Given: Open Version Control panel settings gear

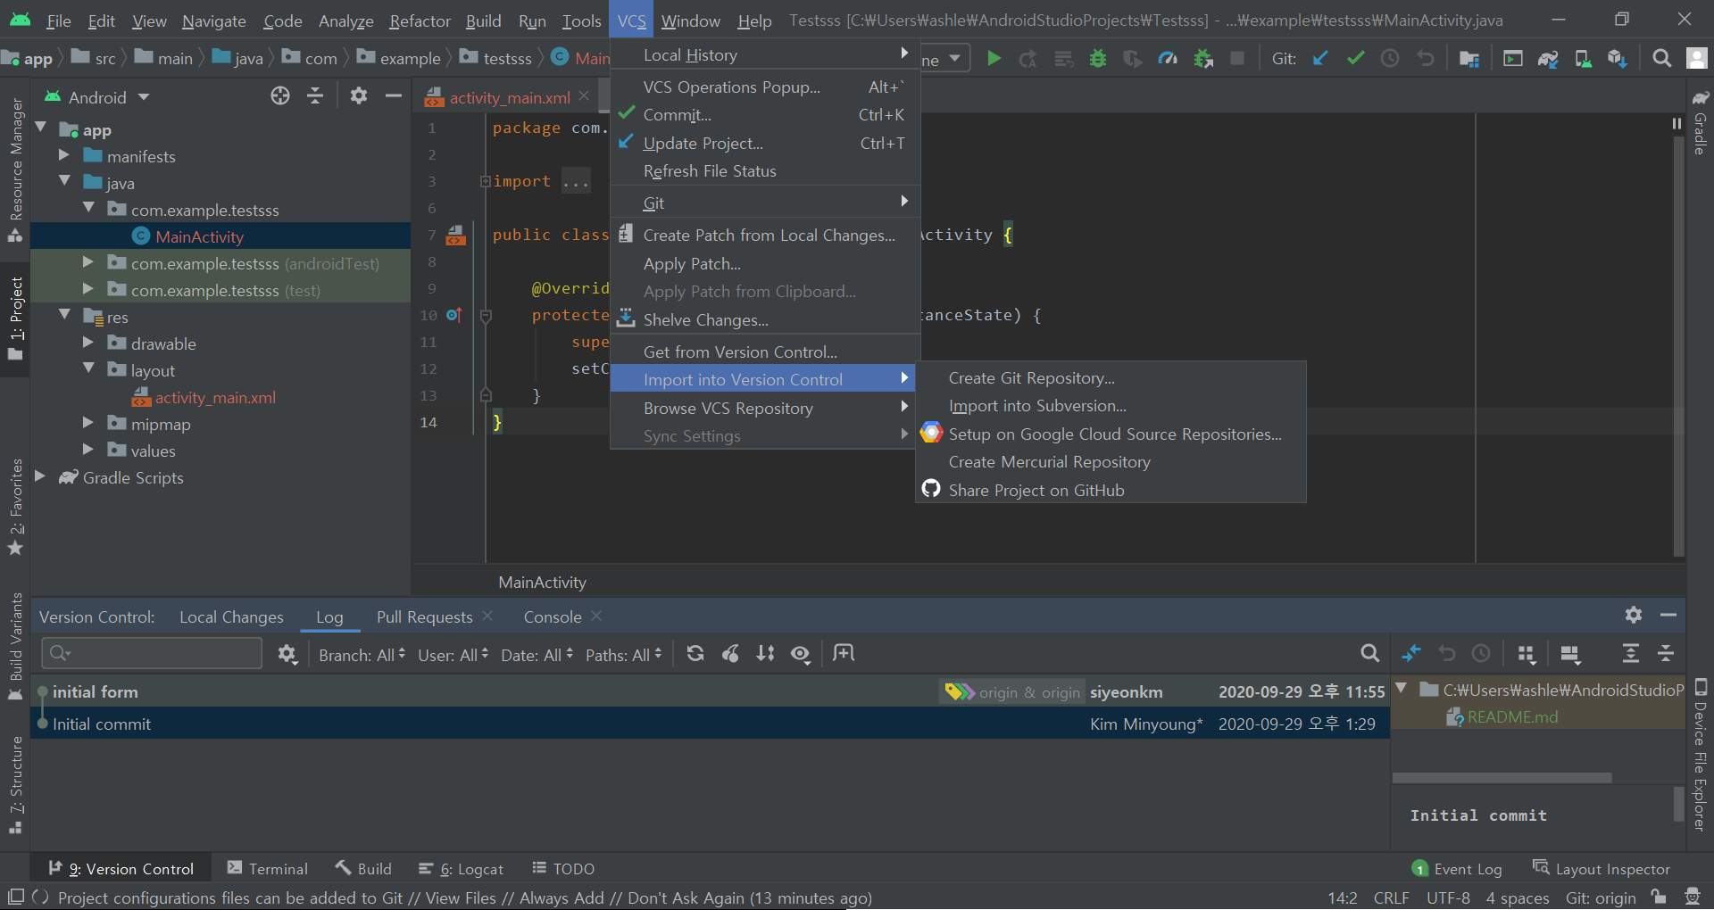Looking at the screenshot, I should tap(1634, 615).
